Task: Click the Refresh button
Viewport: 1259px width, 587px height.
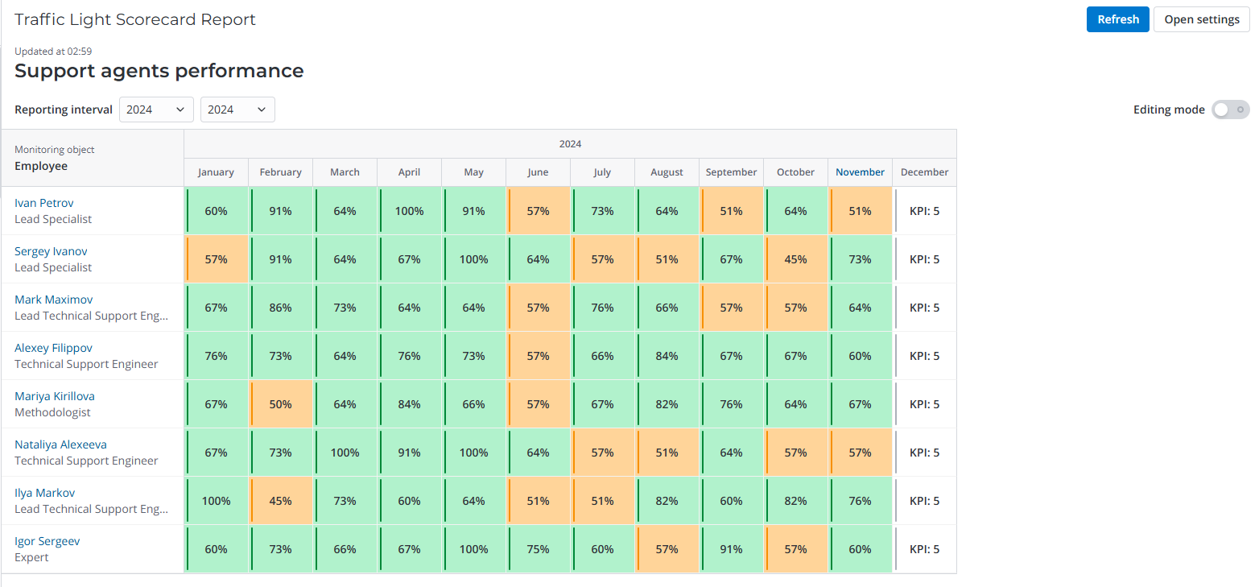Action: (x=1117, y=19)
